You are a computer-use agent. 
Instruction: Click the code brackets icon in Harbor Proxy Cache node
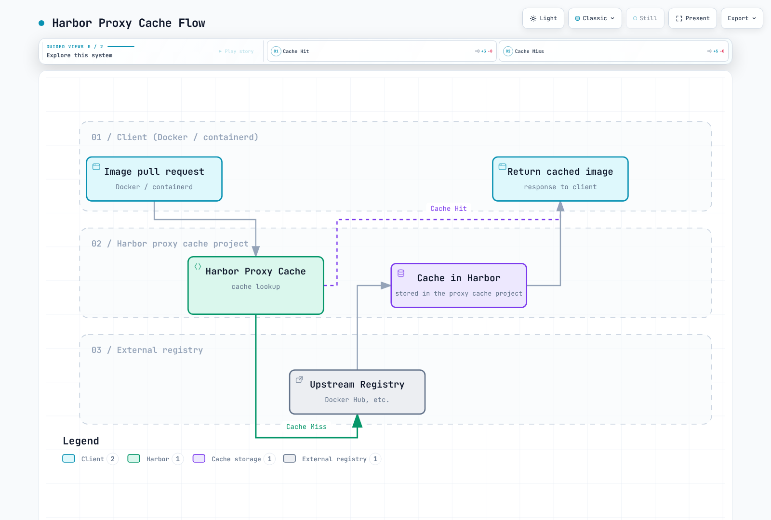(198, 266)
